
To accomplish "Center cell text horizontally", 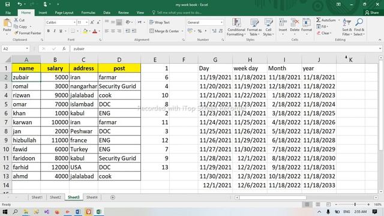I will [113, 31].
